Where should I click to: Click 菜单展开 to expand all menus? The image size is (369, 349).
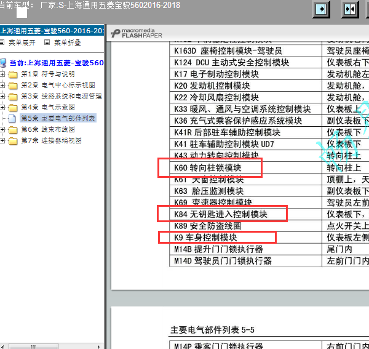[x=22, y=42]
